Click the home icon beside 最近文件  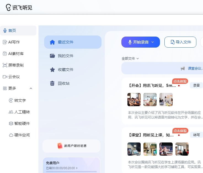[52, 42]
